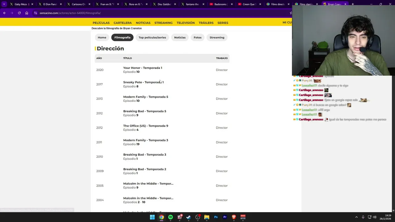Screen dimensions: 395x222
Task: Open the 2004 Malcolm in the Middle link
Action: coord(148,198)
